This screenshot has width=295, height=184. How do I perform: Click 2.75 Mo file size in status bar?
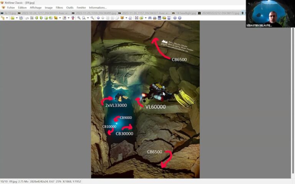tap(23, 181)
